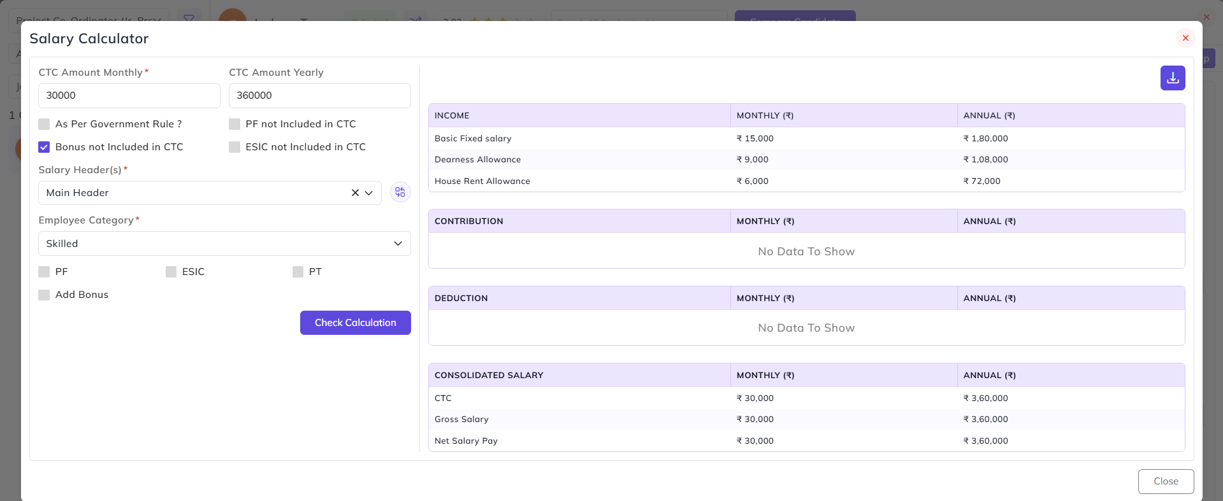Enable the ESIC checkbox
Screen dimensions: 1223x501
point(171,272)
